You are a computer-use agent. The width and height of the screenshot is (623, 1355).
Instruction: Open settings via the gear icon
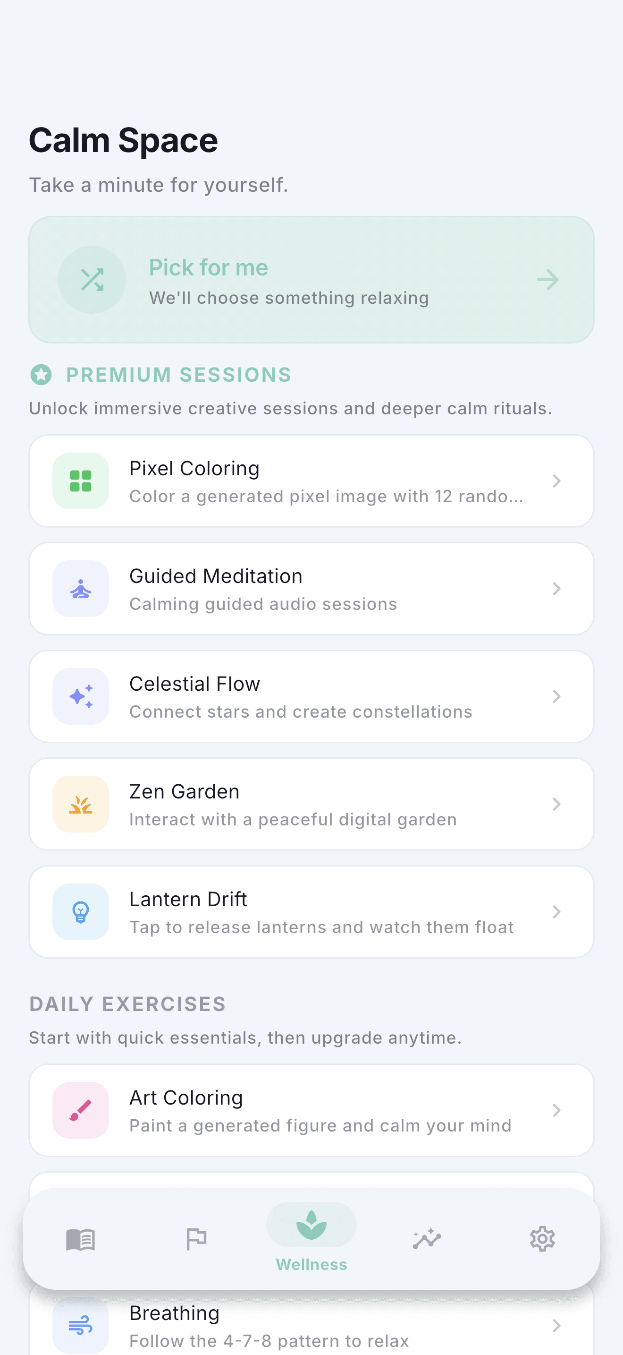[x=543, y=1239]
